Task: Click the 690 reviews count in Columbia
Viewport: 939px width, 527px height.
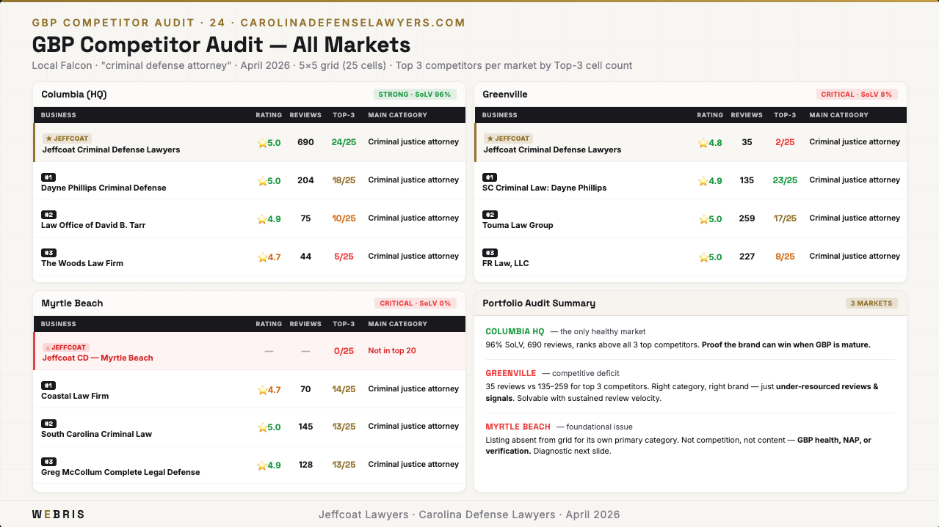Action: pos(305,142)
